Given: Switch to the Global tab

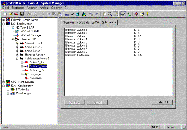Looking at the screenshot, I should 96,22.
